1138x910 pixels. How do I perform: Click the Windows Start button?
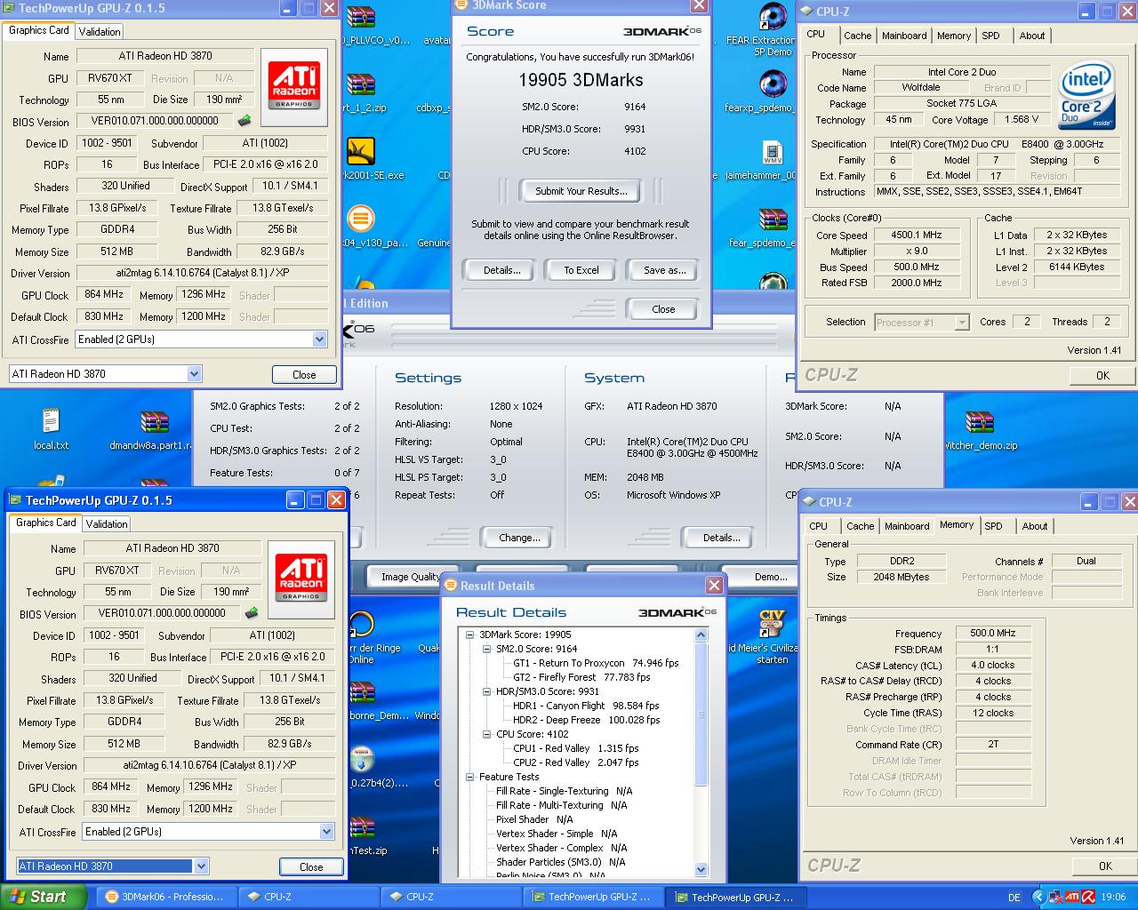pyautogui.click(x=43, y=897)
